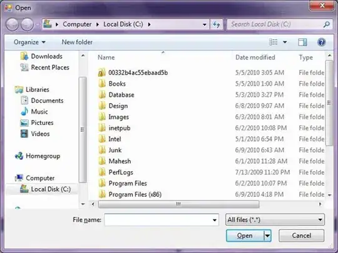
Task: Click the arrow before Computer in address bar
Action: click(x=57, y=24)
